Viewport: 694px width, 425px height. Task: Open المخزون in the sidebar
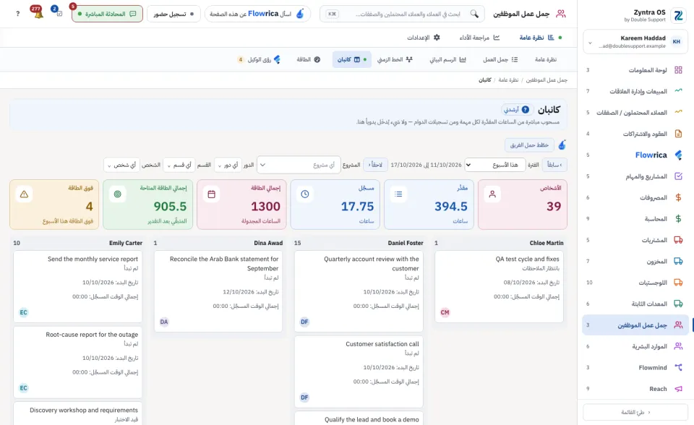tap(635, 261)
